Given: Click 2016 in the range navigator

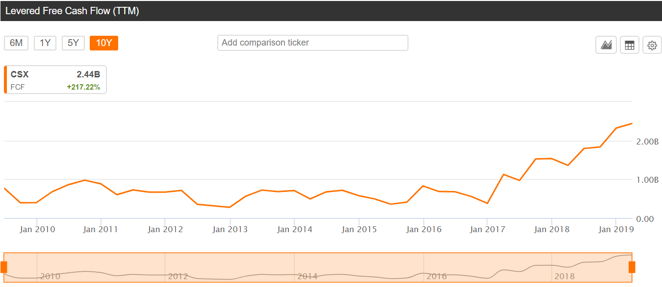Looking at the screenshot, I should (x=436, y=277).
